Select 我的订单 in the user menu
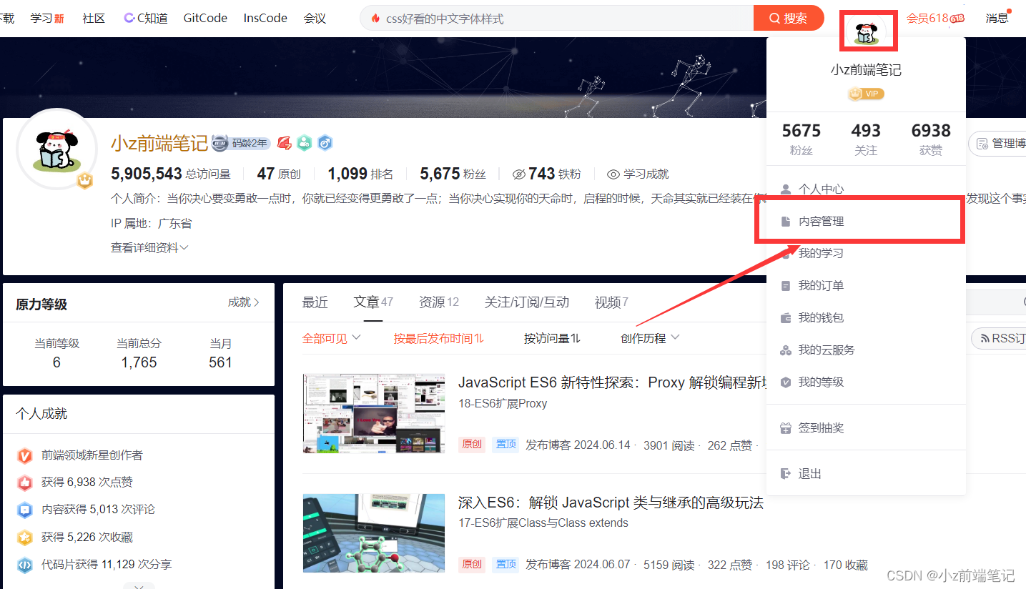 pos(866,286)
